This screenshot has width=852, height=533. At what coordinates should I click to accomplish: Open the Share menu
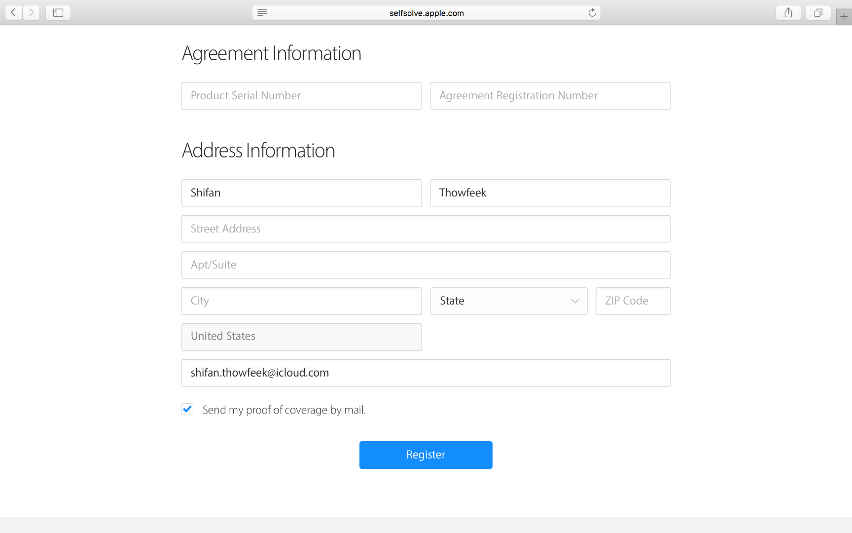788,12
